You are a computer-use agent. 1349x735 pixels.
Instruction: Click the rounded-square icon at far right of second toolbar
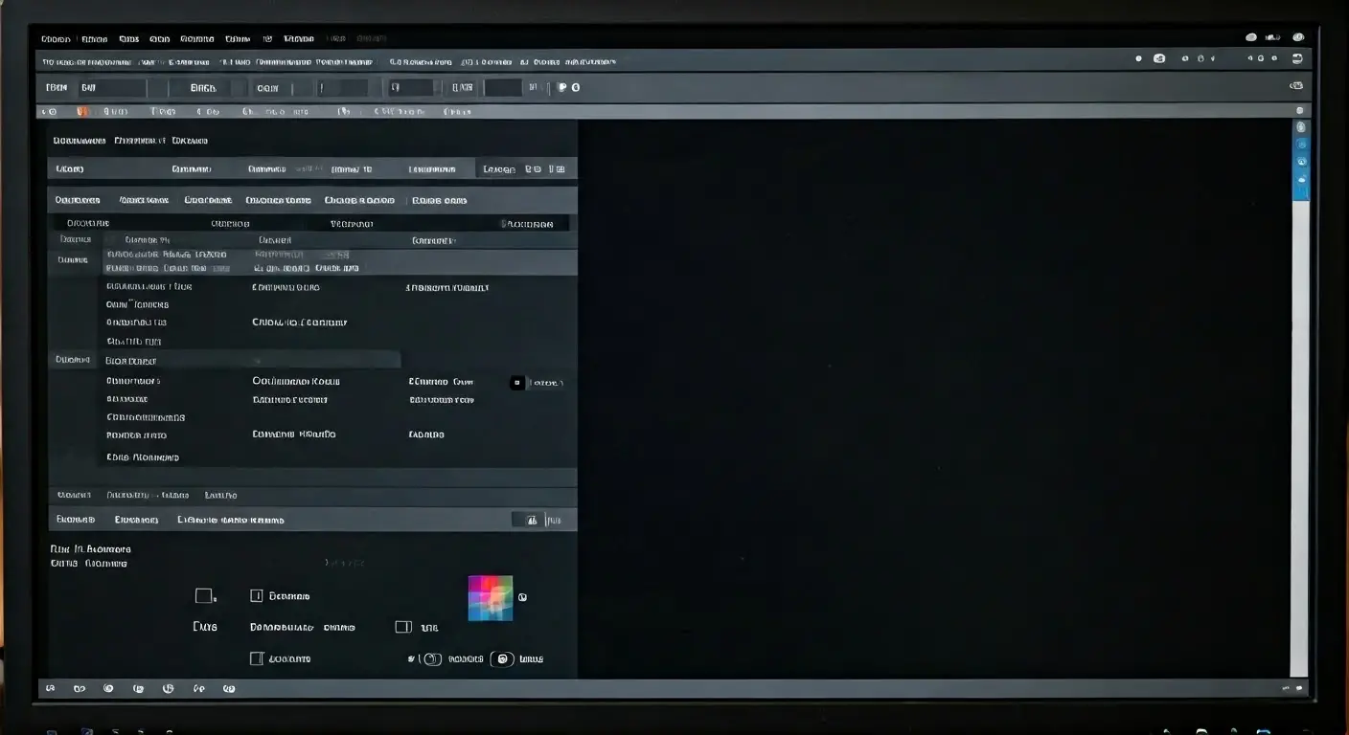point(1297,58)
